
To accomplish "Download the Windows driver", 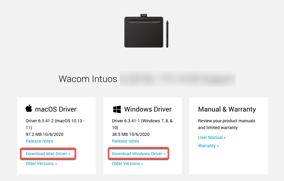I will click(x=138, y=153).
